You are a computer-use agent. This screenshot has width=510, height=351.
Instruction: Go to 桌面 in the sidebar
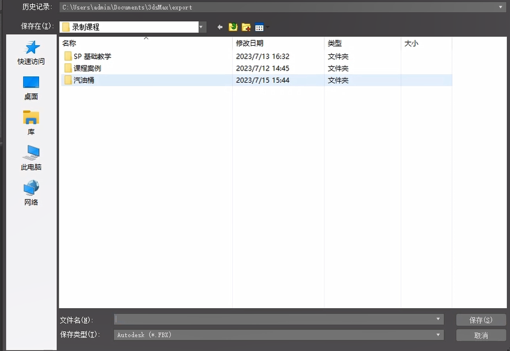(x=31, y=87)
